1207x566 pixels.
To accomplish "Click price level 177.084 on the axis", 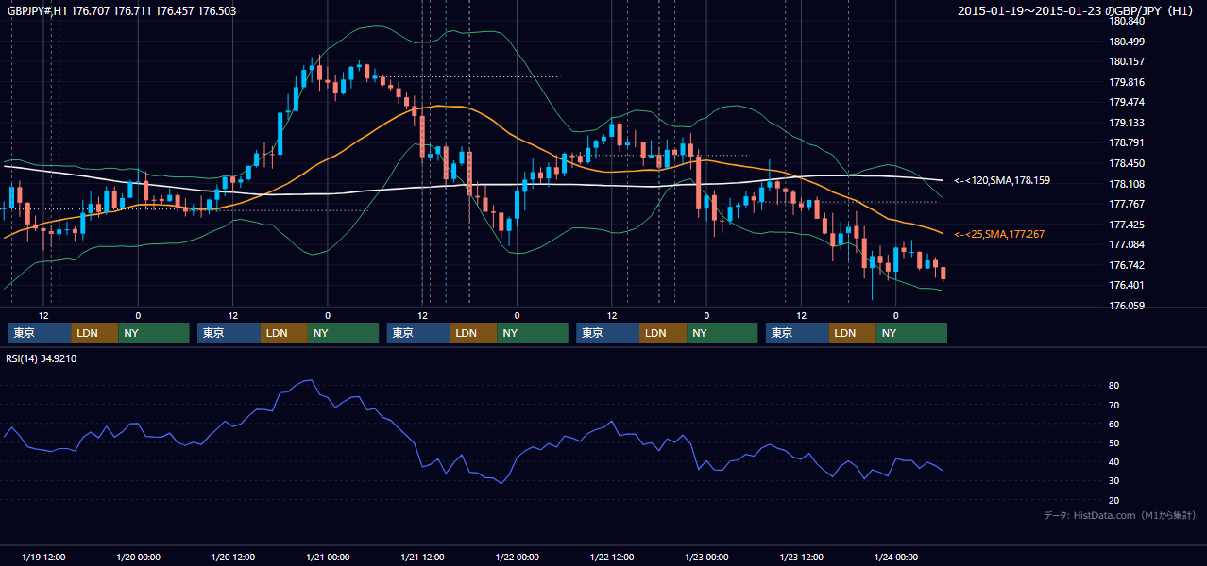I will (x=1127, y=244).
